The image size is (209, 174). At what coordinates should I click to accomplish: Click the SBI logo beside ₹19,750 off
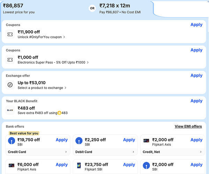click(x=11, y=141)
